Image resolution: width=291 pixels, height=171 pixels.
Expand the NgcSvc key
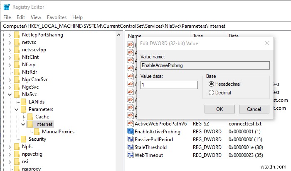coord(10,87)
